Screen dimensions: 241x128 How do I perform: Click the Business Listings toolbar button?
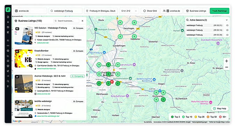(196, 11)
